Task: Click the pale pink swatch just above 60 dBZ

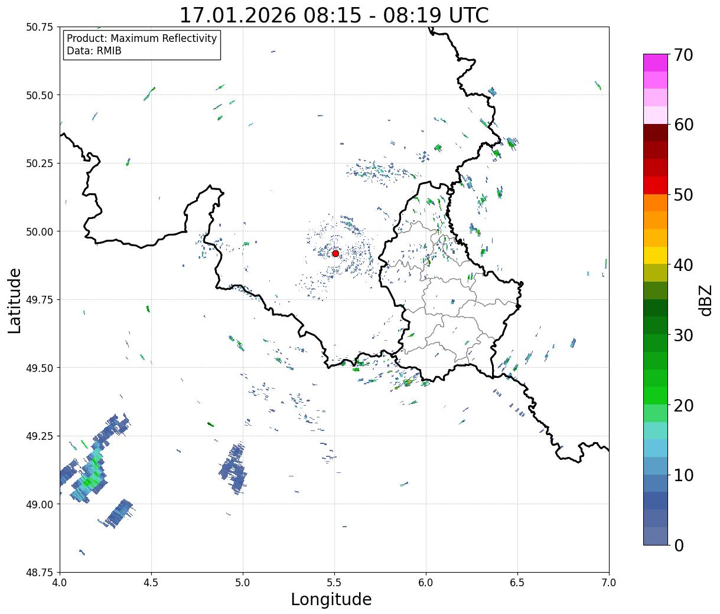Action: pyautogui.click(x=656, y=115)
